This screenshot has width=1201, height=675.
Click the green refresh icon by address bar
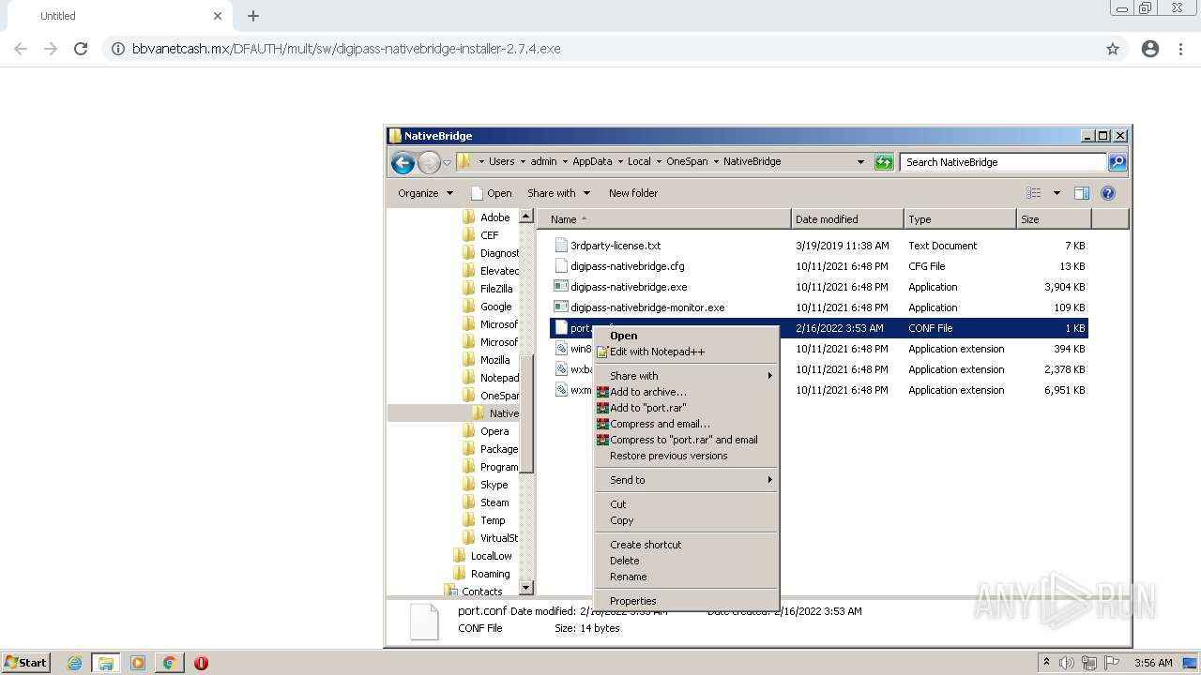(884, 162)
